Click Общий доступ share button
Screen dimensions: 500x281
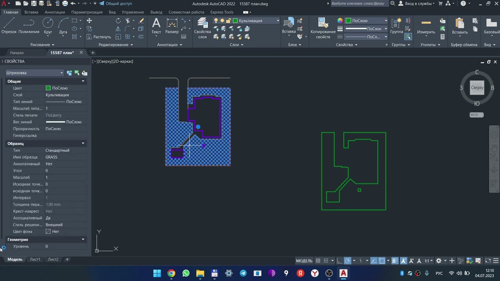click(116, 4)
